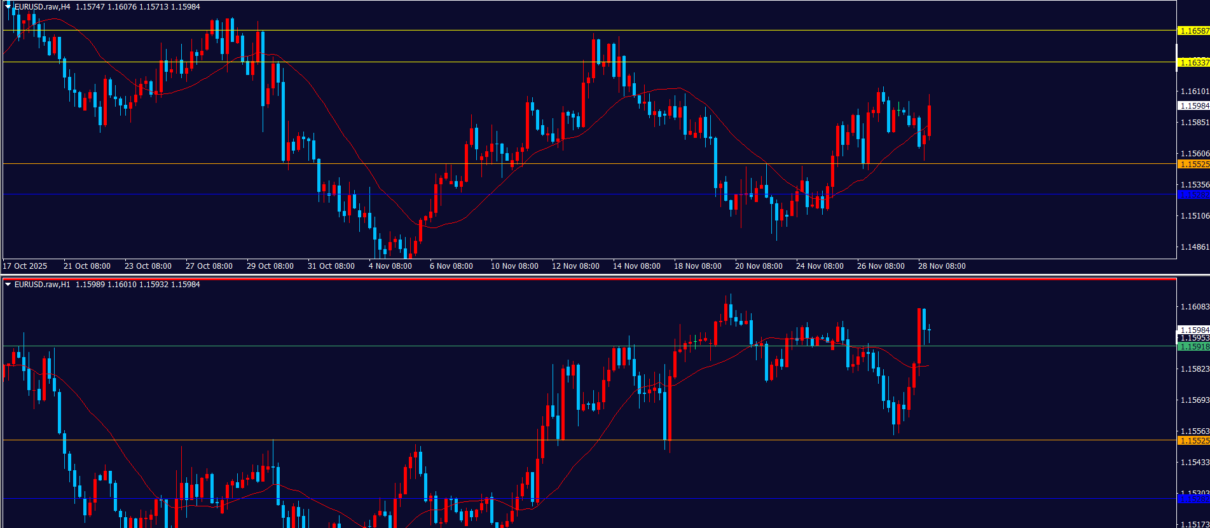Click the 17 Oct 2025 date label
Viewport: 1210px width, 528px height.
coord(25,266)
